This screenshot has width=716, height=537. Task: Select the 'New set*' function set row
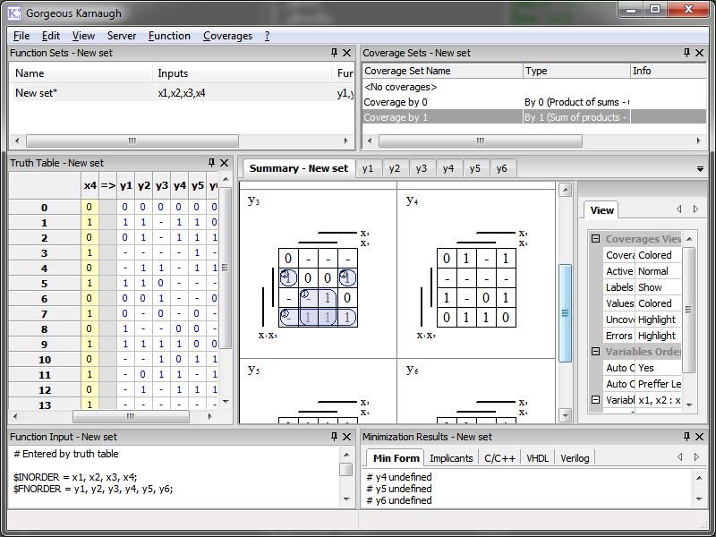click(x=182, y=93)
